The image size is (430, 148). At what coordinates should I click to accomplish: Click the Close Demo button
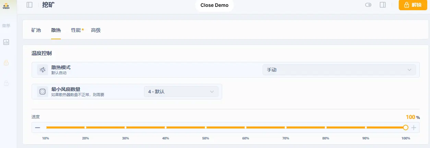[x=214, y=5]
